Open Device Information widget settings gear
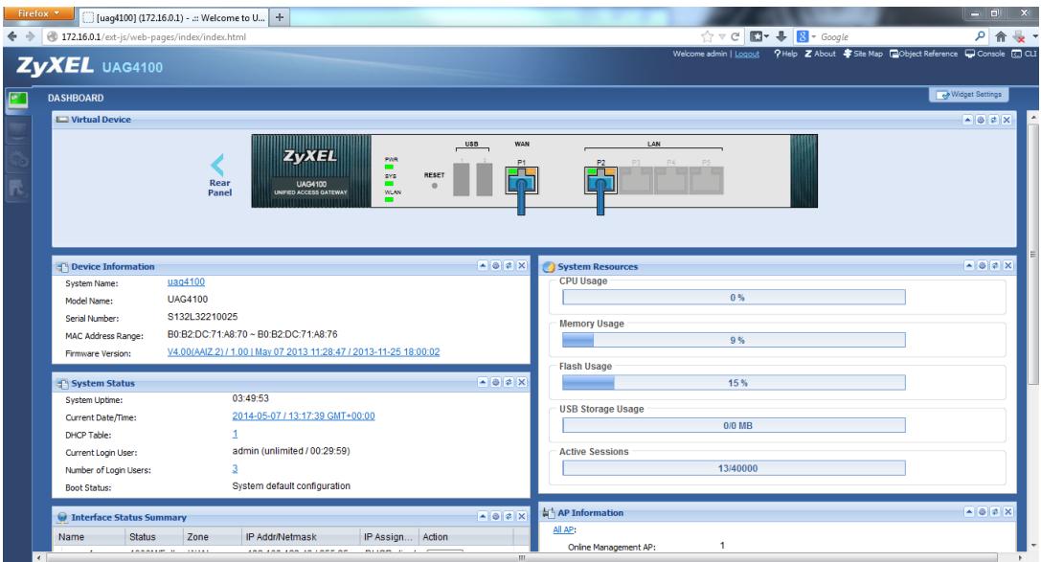Viewport: 1041px width, 562px height. 495,265
